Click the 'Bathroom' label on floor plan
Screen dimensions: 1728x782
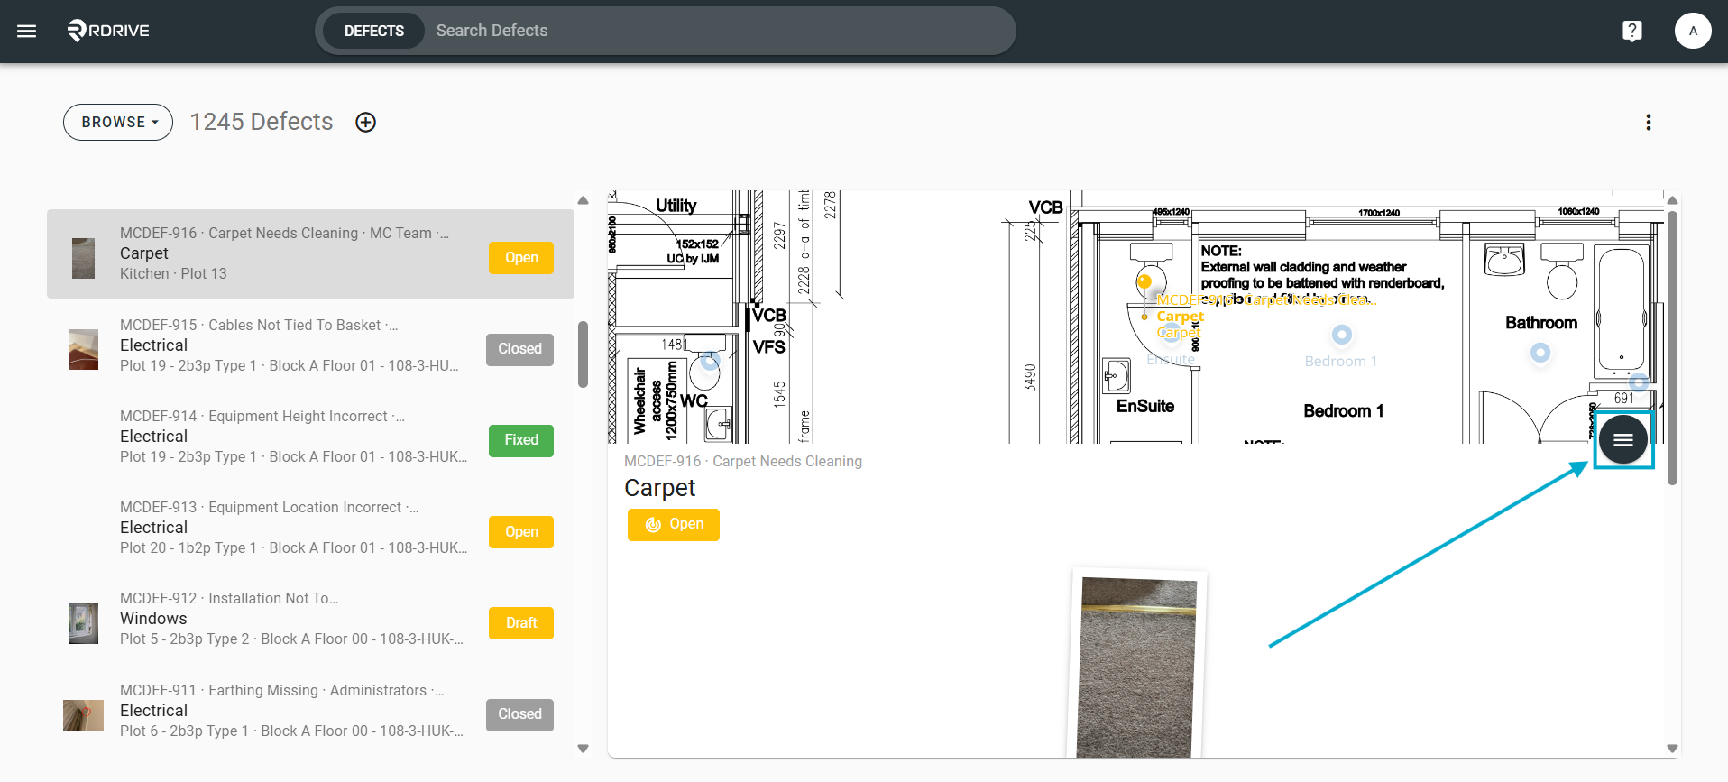point(1541,323)
